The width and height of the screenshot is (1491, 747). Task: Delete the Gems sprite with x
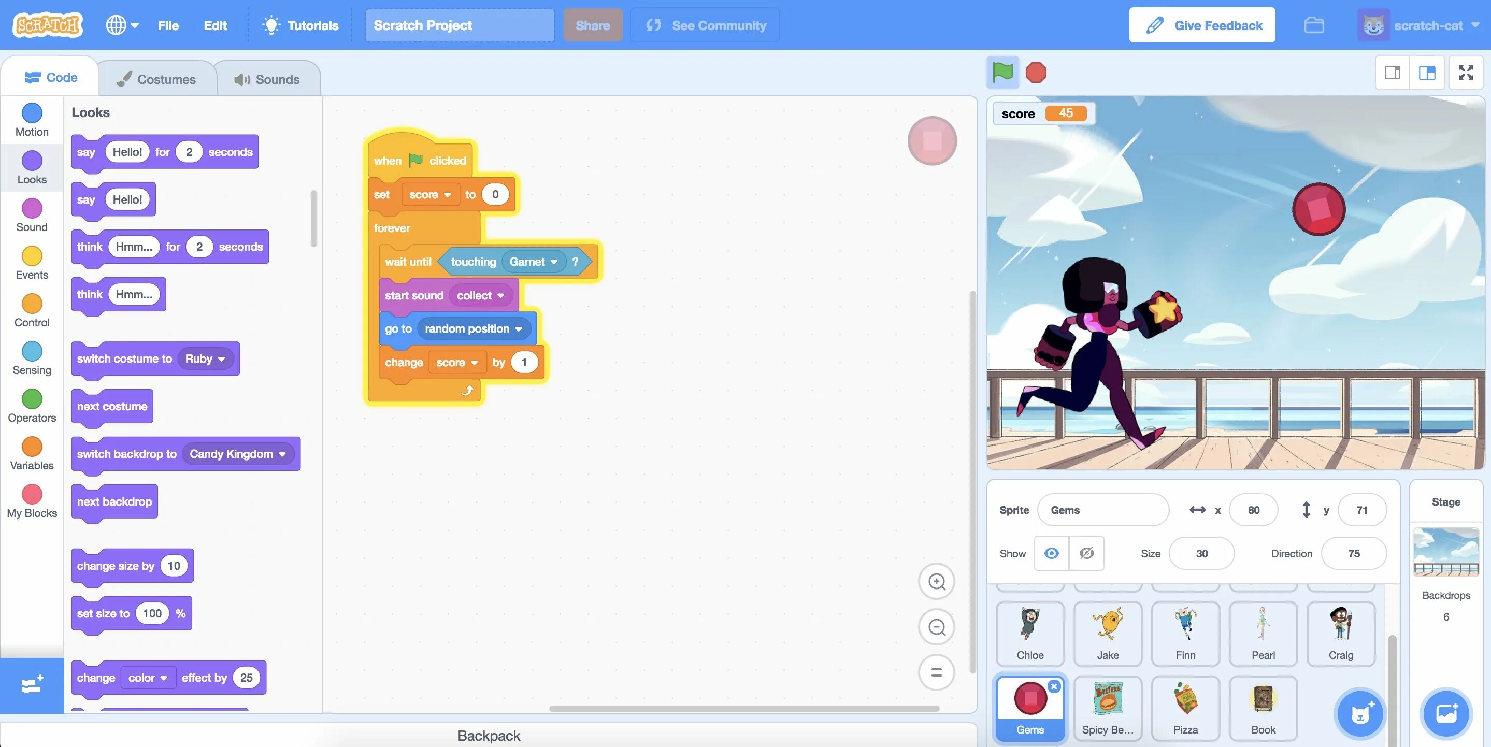click(x=1054, y=686)
